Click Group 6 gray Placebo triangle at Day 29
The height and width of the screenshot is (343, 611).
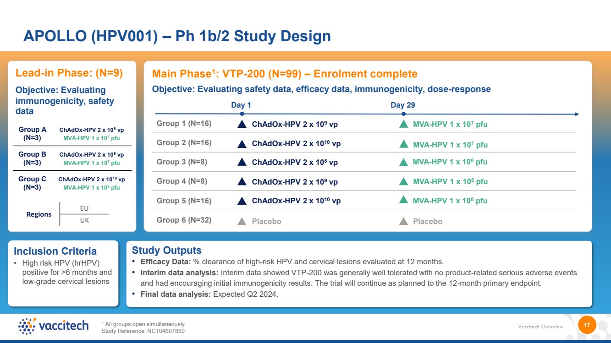pyautogui.click(x=403, y=221)
